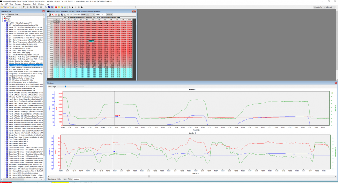Open the File menu
This screenshot has height=183, width=338.
[2, 4]
